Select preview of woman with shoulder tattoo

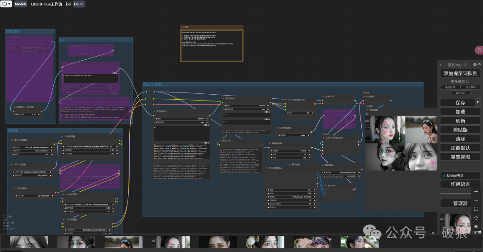[x=421, y=130]
